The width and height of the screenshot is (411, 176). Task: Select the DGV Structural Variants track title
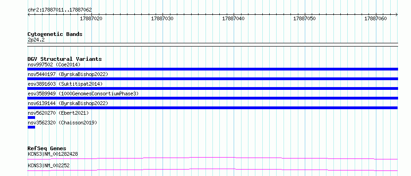point(65,59)
